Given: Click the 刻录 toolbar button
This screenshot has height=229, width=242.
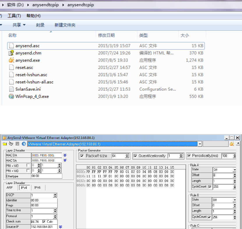Looking at the screenshot, I should tap(40, 25).
